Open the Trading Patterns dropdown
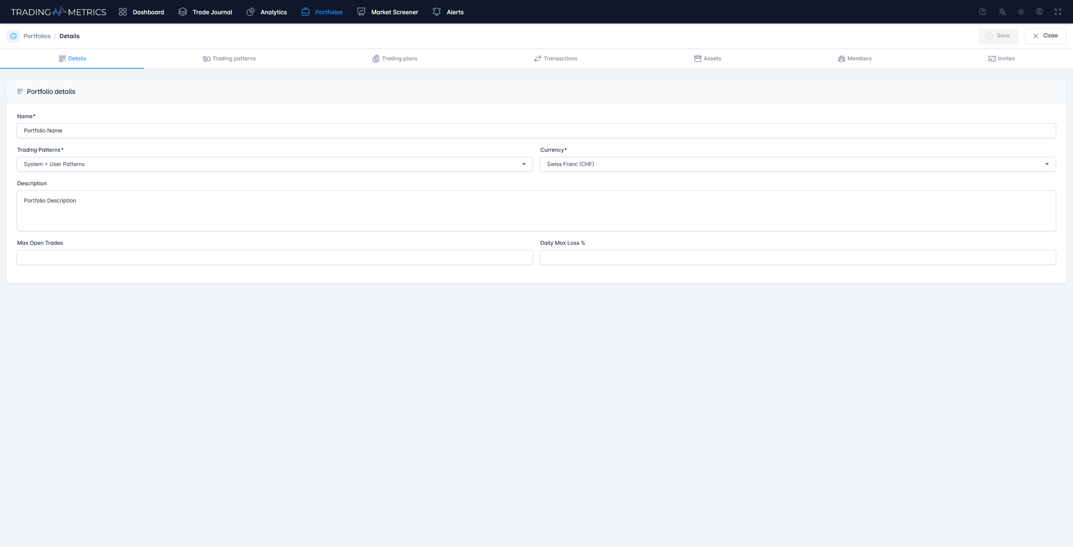The height and width of the screenshot is (547, 1073). coord(275,164)
